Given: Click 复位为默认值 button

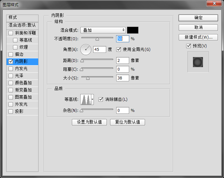Looking at the screenshot, I should (x=128, y=122).
